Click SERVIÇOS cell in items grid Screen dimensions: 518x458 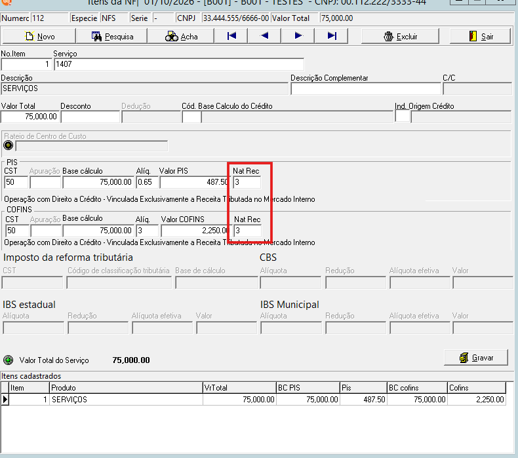(x=125, y=400)
